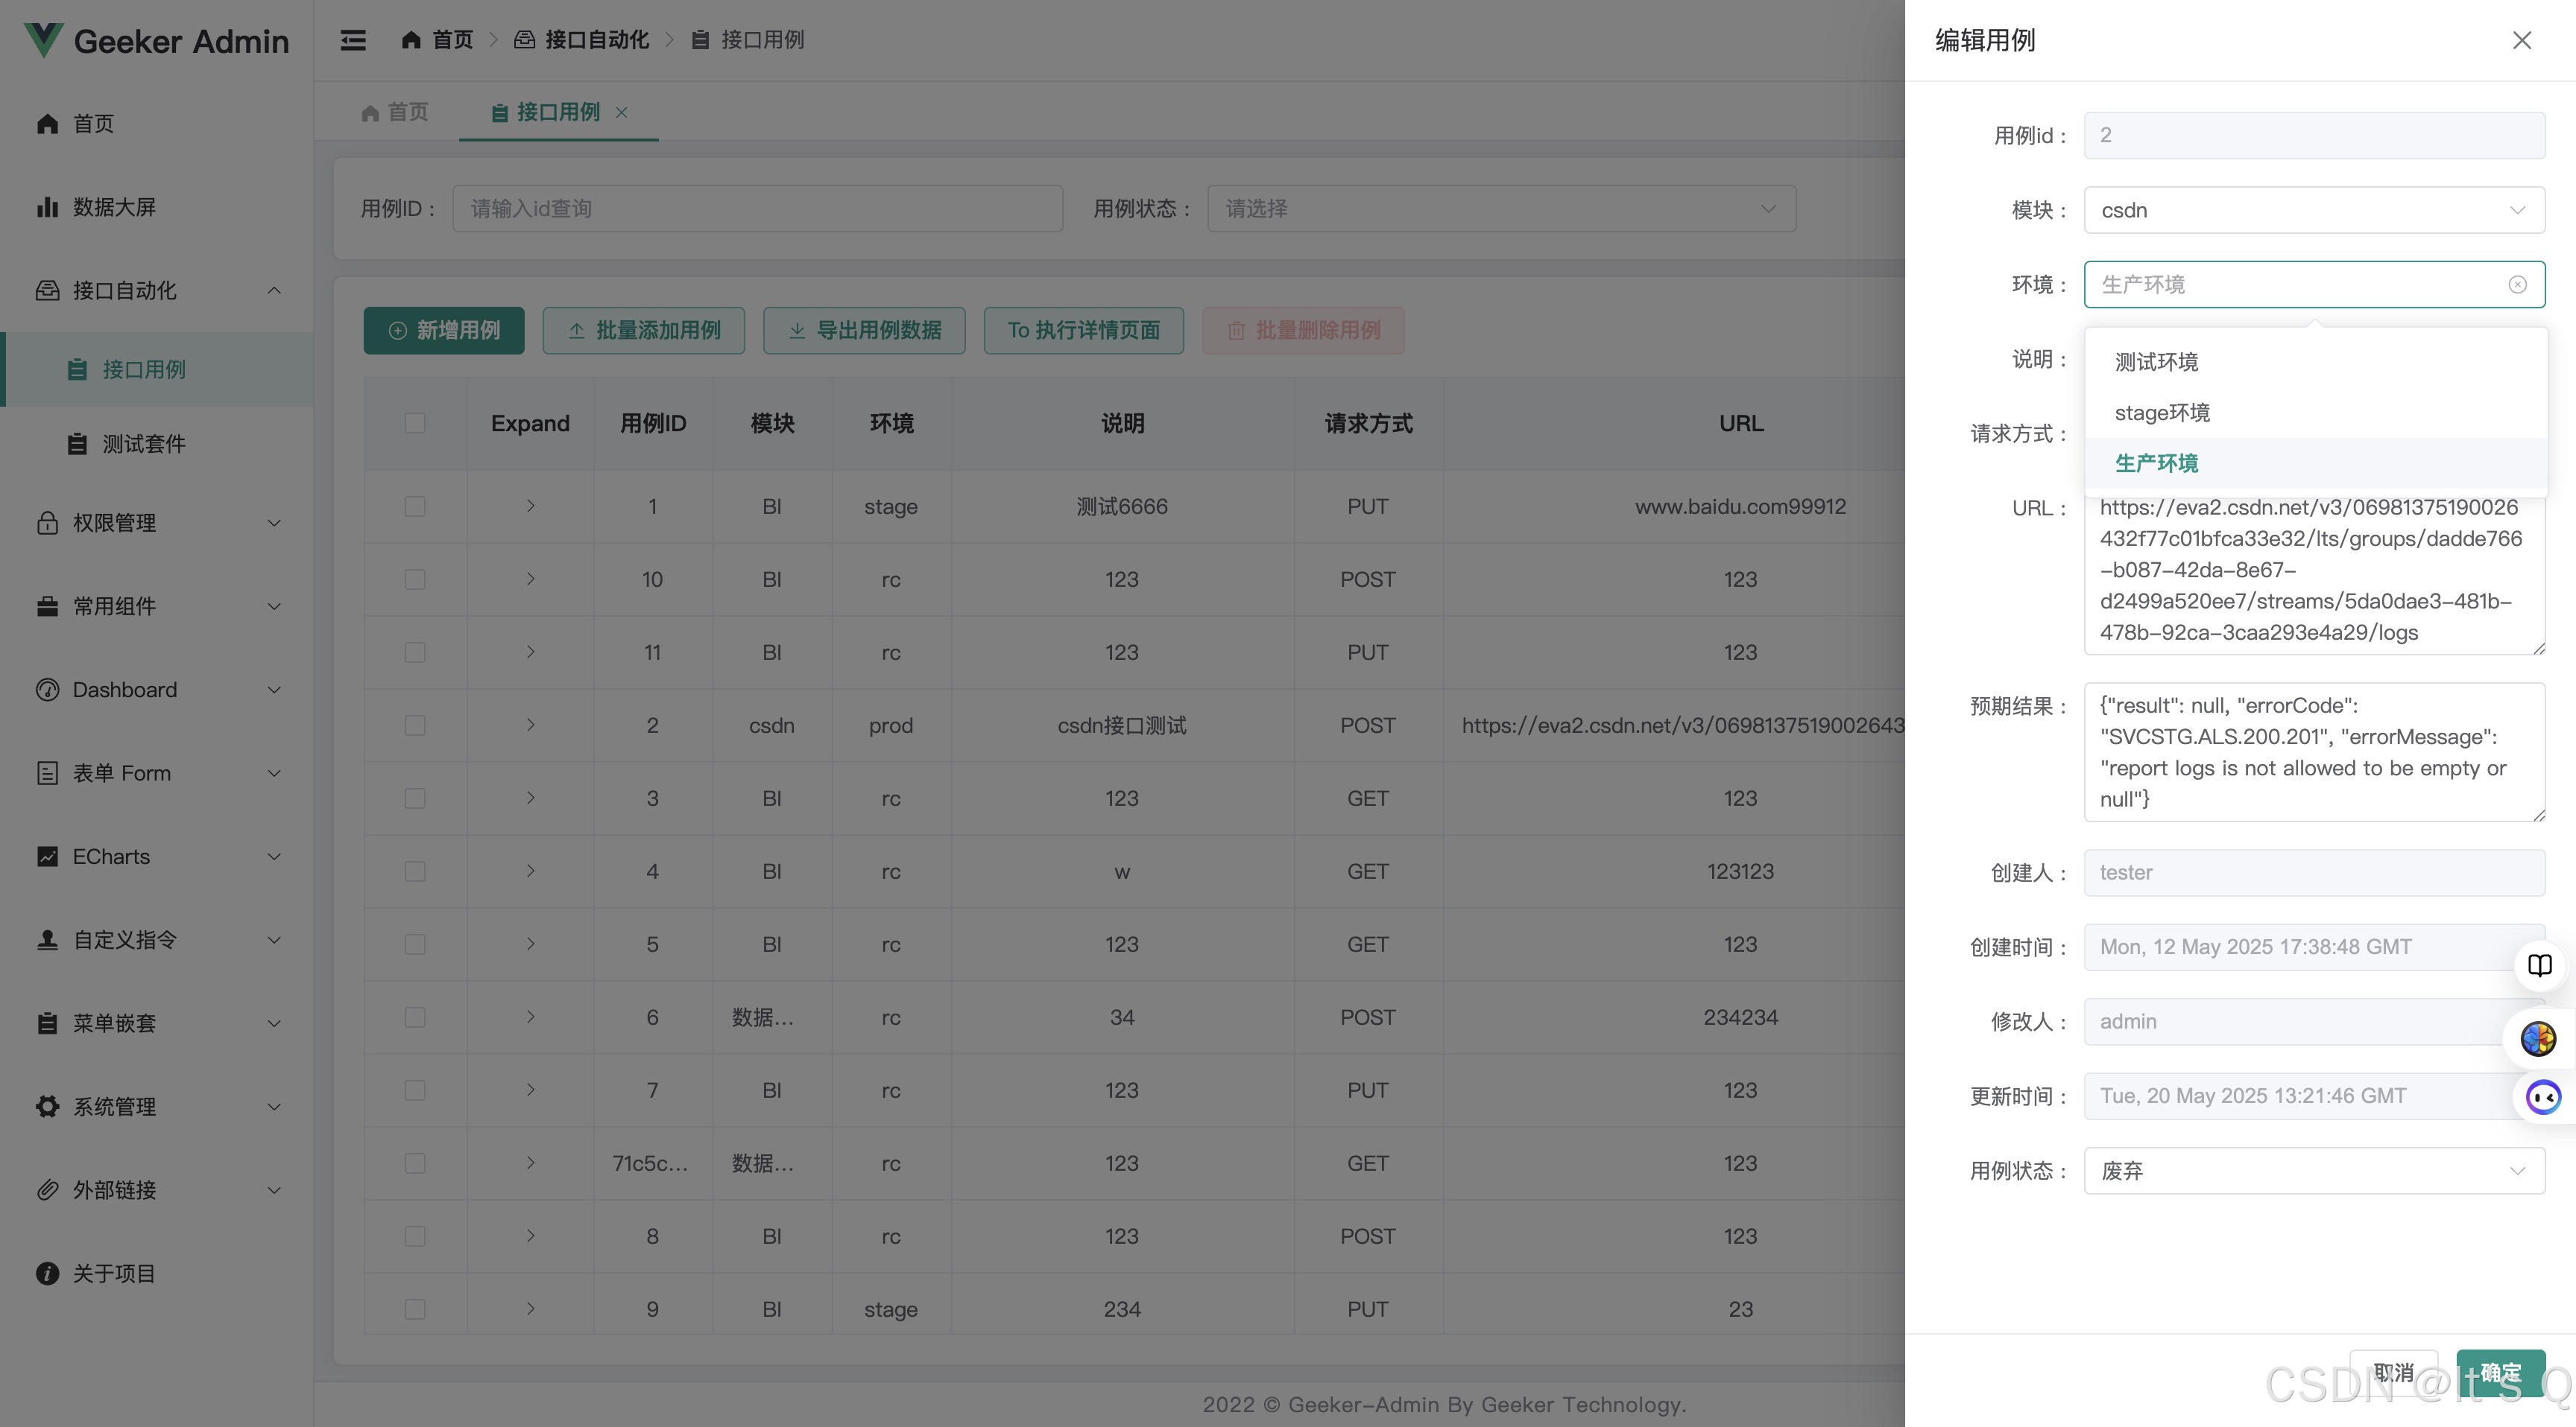The height and width of the screenshot is (1427, 2576).
Task: Open the 模块 csdn dropdown
Action: tap(2313, 210)
